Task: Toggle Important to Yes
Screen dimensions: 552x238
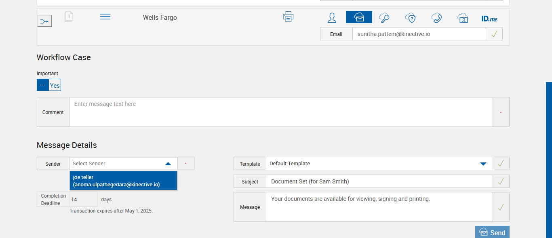Action: click(x=55, y=85)
